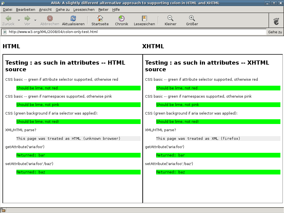
Task: Click XHTML pane 'Should be lime, not red' bar
Action: [218, 88]
